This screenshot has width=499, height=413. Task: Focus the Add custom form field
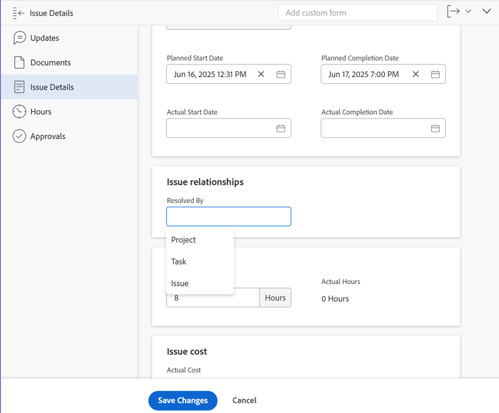tap(357, 13)
